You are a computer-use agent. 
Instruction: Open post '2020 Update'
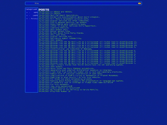57,67
